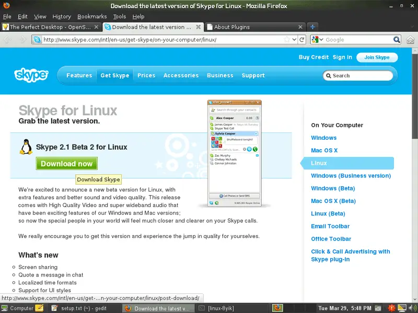Viewport: 418px width, 313px height.
Task: Click the Office Toolbar link
Action: (331, 239)
